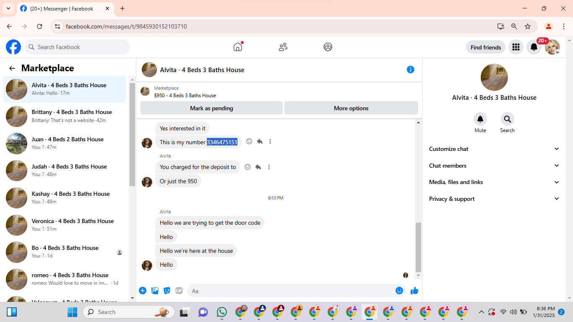The width and height of the screenshot is (573, 322).
Task: Focus the Search Facebook field
Action: click(x=77, y=47)
